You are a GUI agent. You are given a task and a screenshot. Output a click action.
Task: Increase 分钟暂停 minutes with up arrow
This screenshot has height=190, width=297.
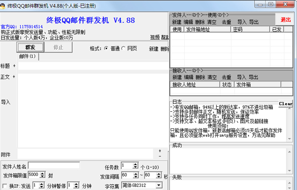[x=77, y=184]
